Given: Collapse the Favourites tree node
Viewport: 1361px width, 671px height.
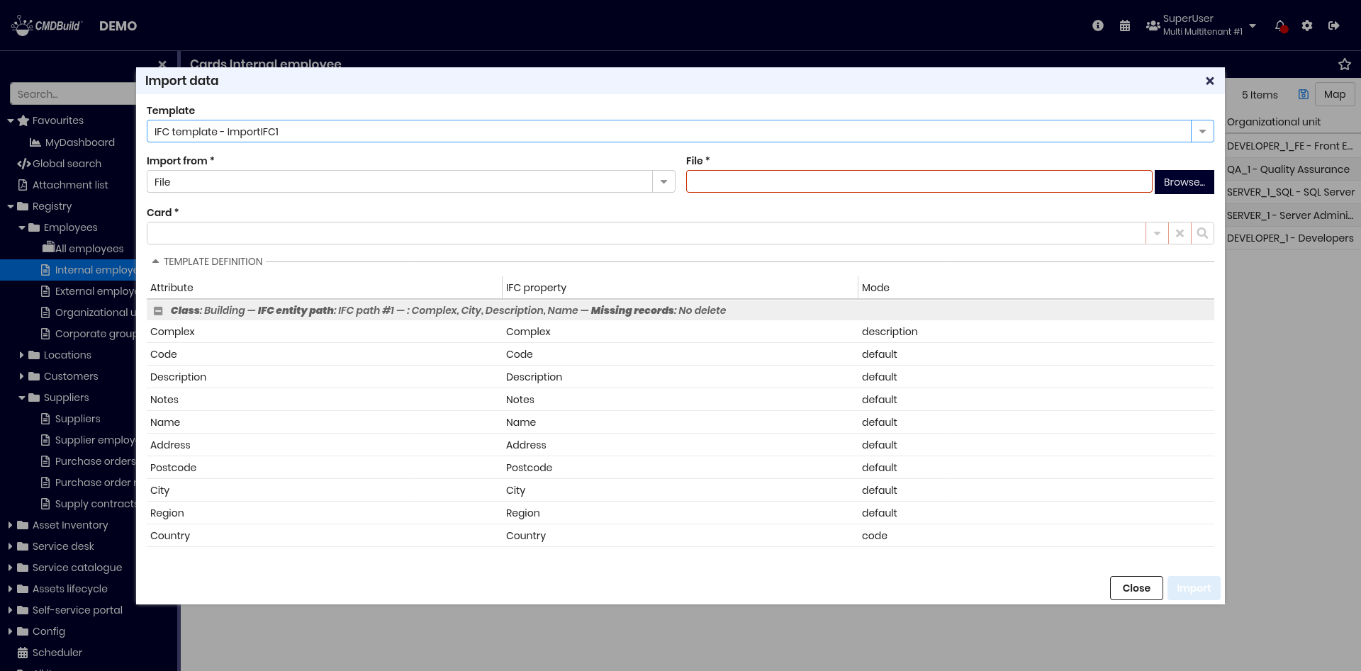Looking at the screenshot, I should point(11,121).
